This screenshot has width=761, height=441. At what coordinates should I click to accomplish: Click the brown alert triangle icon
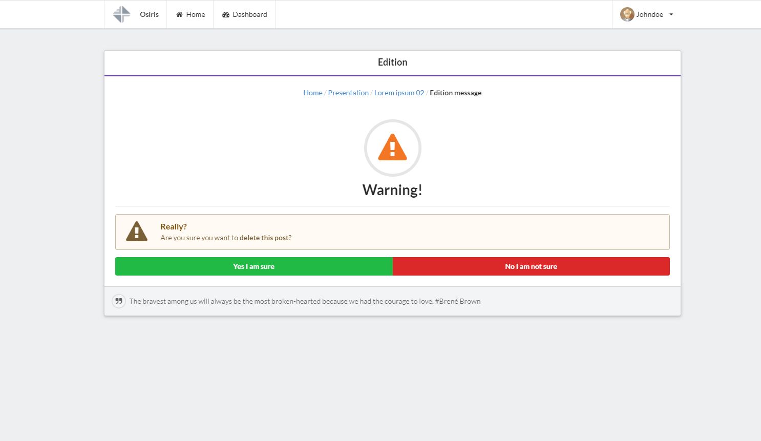(137, 232)
